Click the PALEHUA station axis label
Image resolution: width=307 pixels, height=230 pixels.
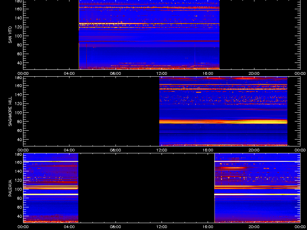click(x=10, y=188)
